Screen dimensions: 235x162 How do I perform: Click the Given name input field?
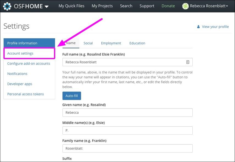(128, 113)
